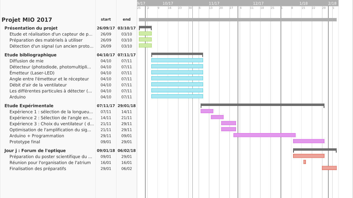
Task: Select the 'Prototype final' task name
Action: [x=25, y=142]
